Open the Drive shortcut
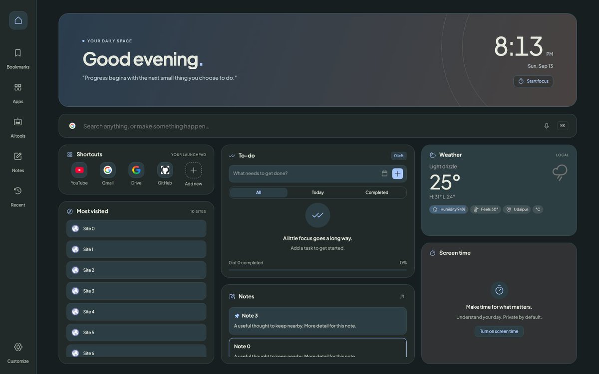The height and width of the screenshot is (374, 599). pos(136,175)
